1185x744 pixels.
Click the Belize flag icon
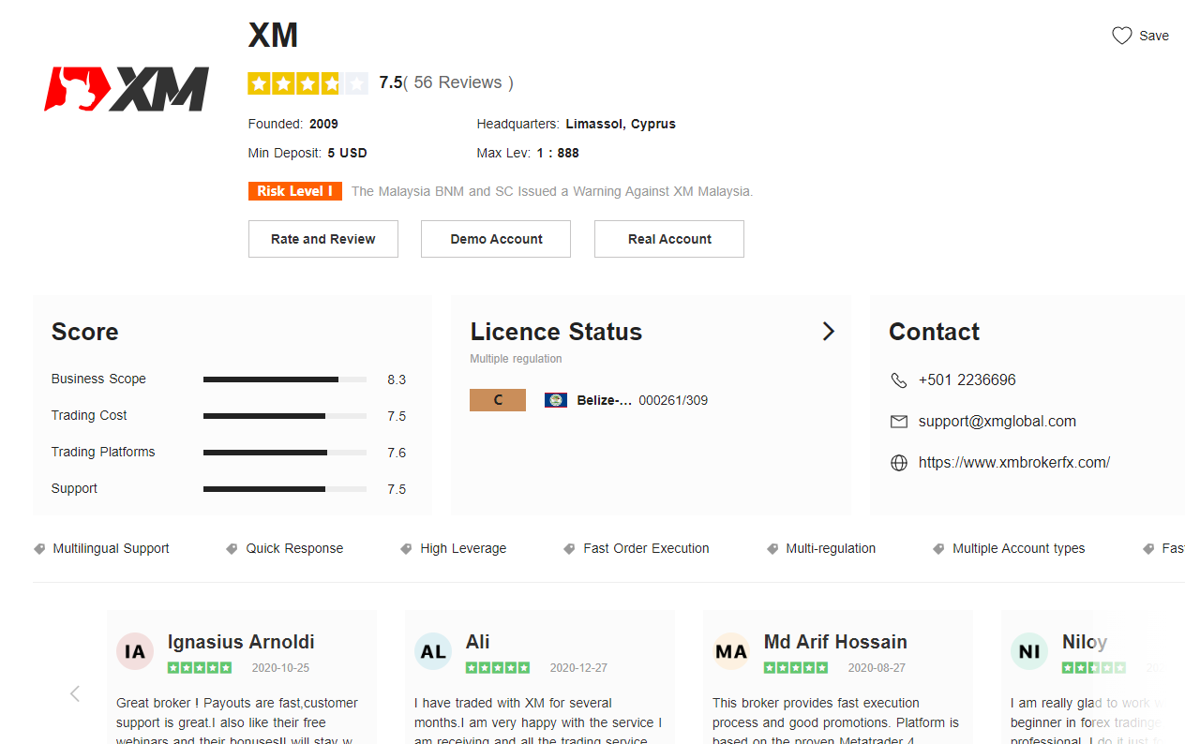click(x=556, y=400)
